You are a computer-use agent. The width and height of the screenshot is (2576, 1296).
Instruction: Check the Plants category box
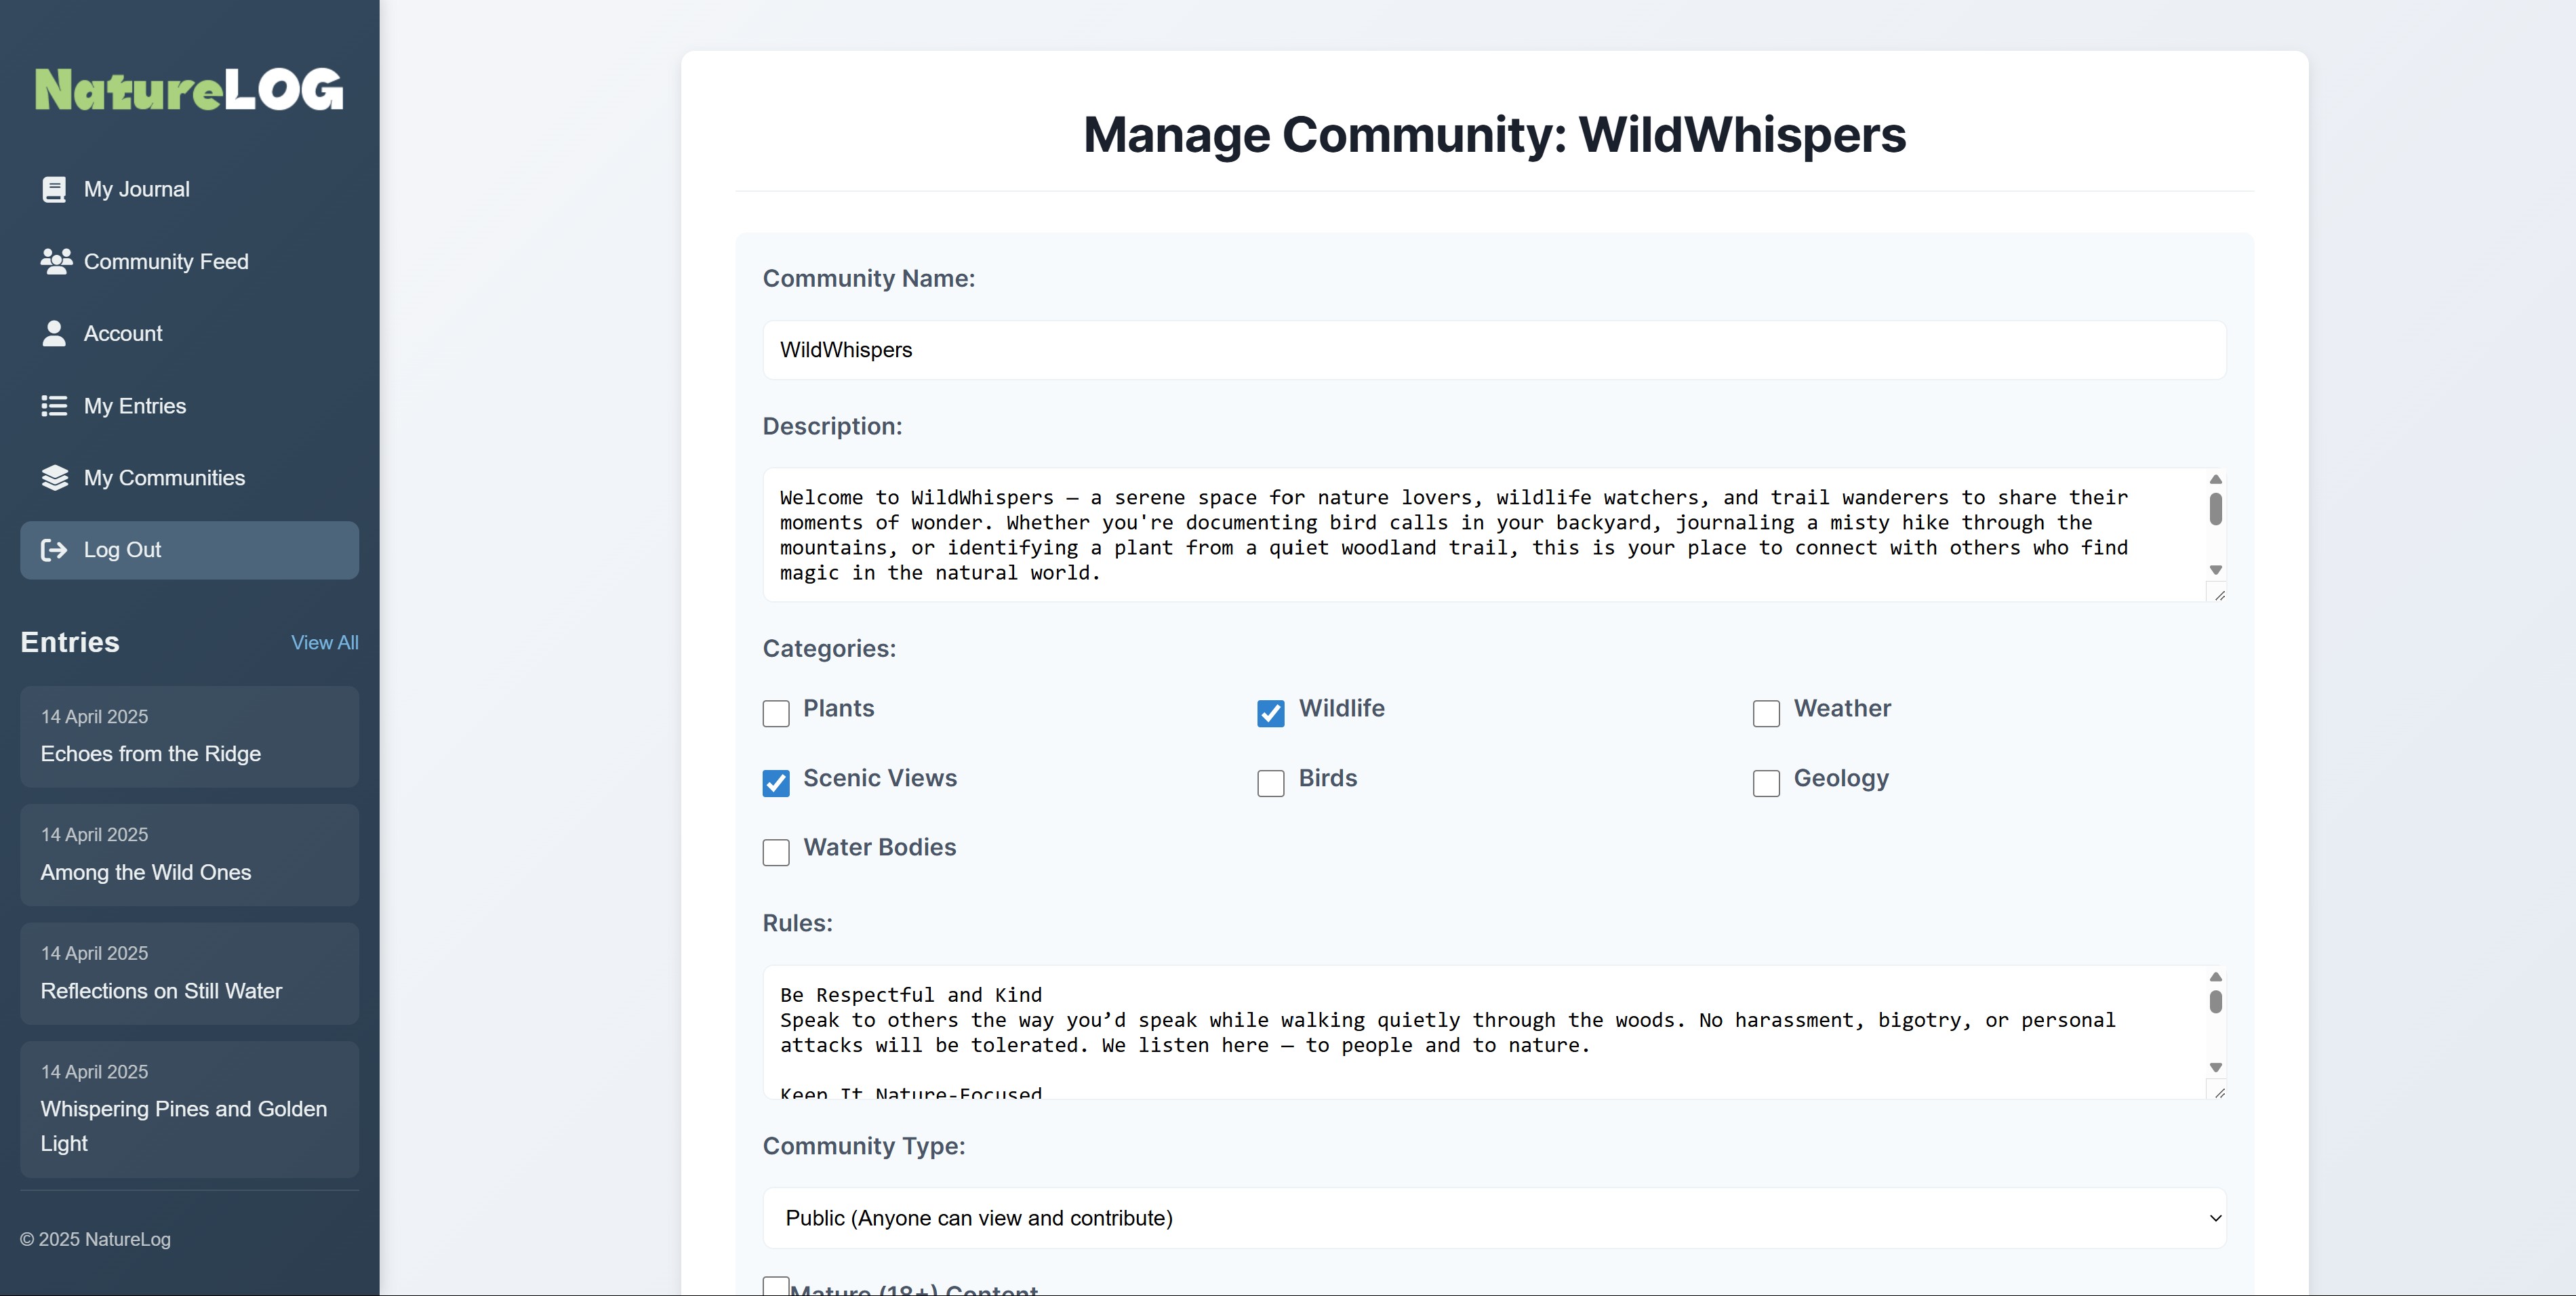776,713
